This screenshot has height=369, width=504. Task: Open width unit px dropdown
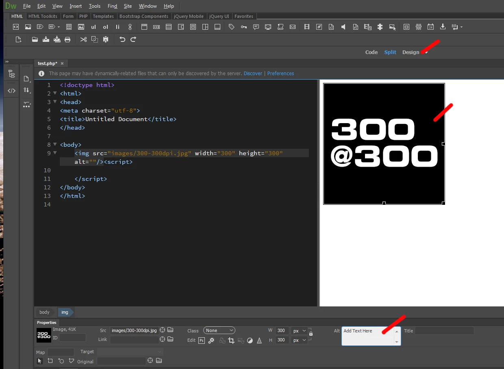coord(299,331)
